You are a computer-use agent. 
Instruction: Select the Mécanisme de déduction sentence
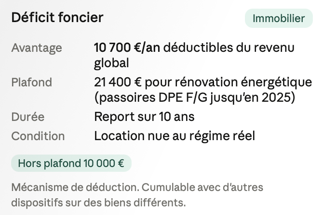(x=75, y=187)
